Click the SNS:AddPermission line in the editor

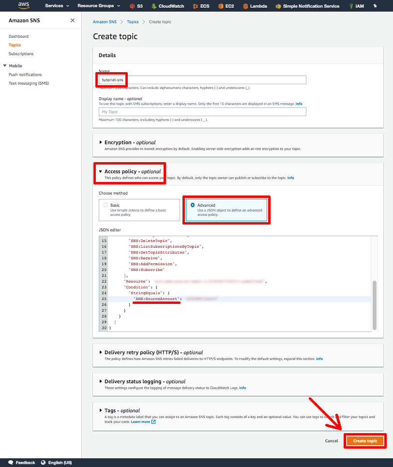[152, 264]
